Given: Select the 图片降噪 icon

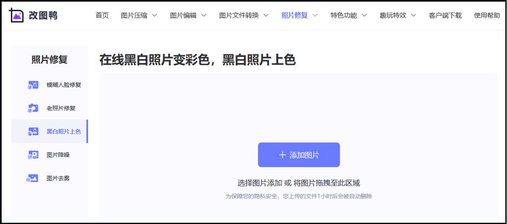Looking at the screenshot, I should (x=33, y=155).
